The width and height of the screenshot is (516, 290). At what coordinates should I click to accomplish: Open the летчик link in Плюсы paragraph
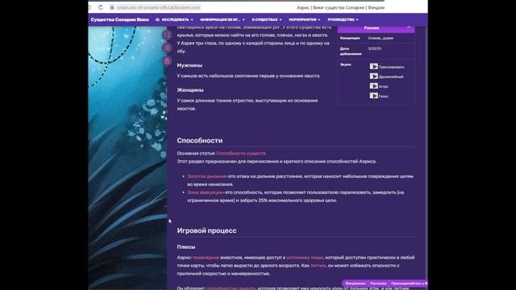pyautogui.click(x=318, y=265)
